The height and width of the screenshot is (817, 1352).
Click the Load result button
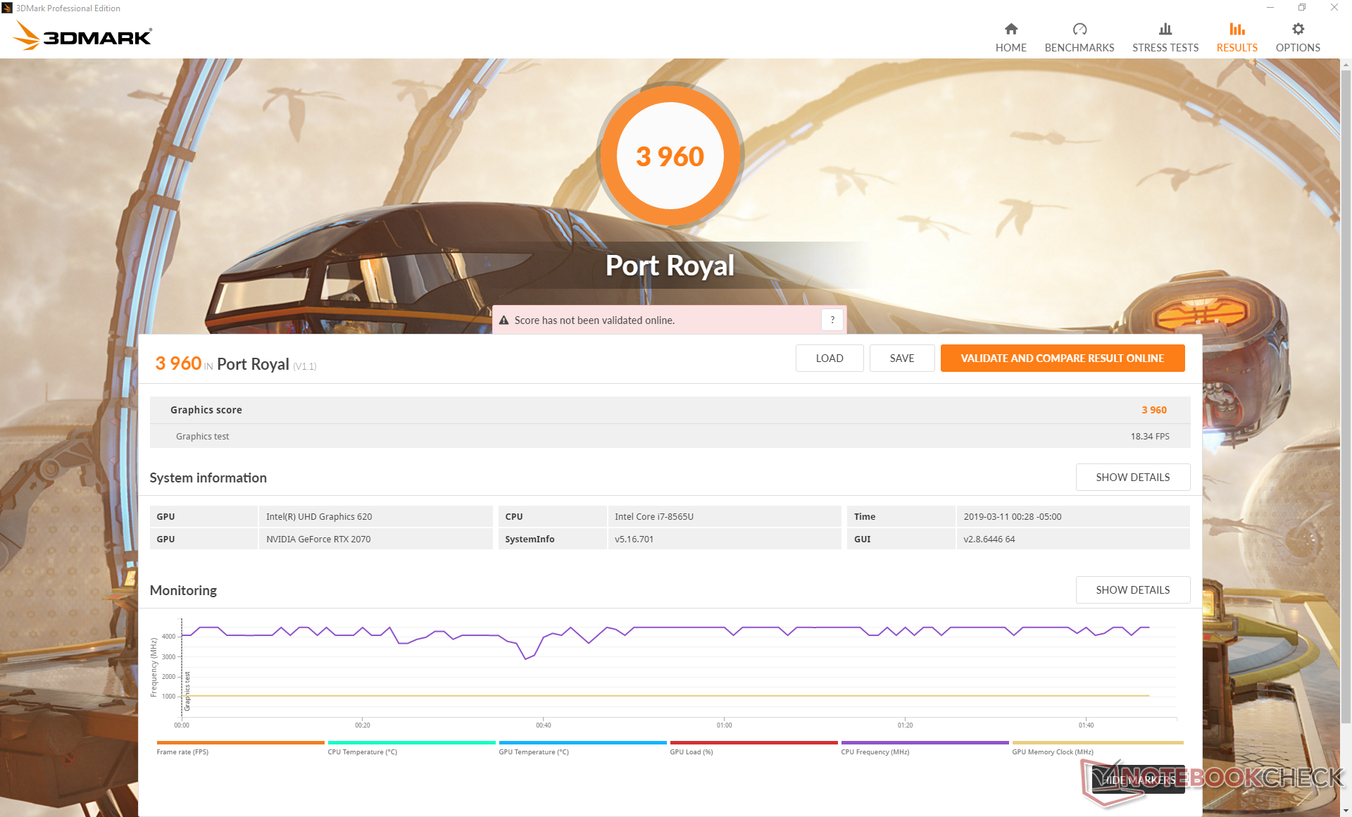pyautogui.click(x=829, y=358)
